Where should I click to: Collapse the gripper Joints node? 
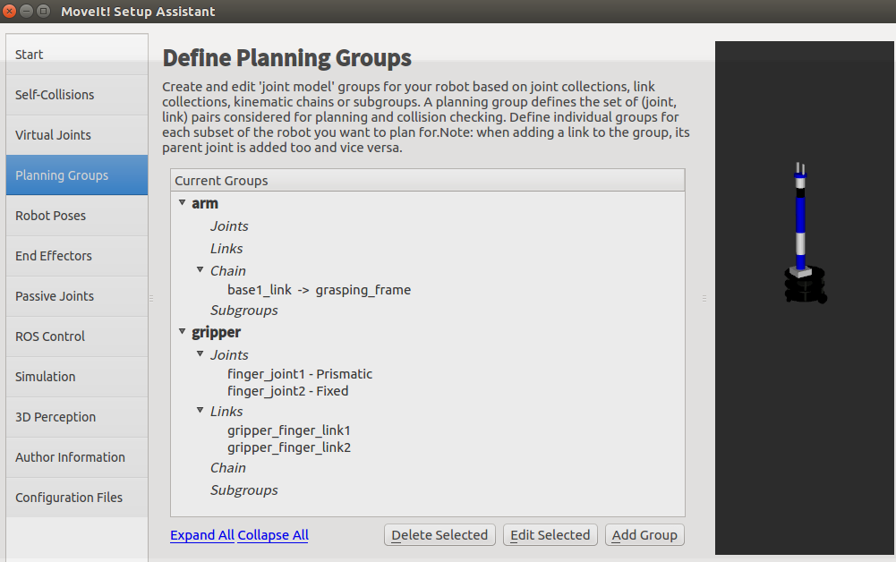pyautogui.click(x=200, y=353)
